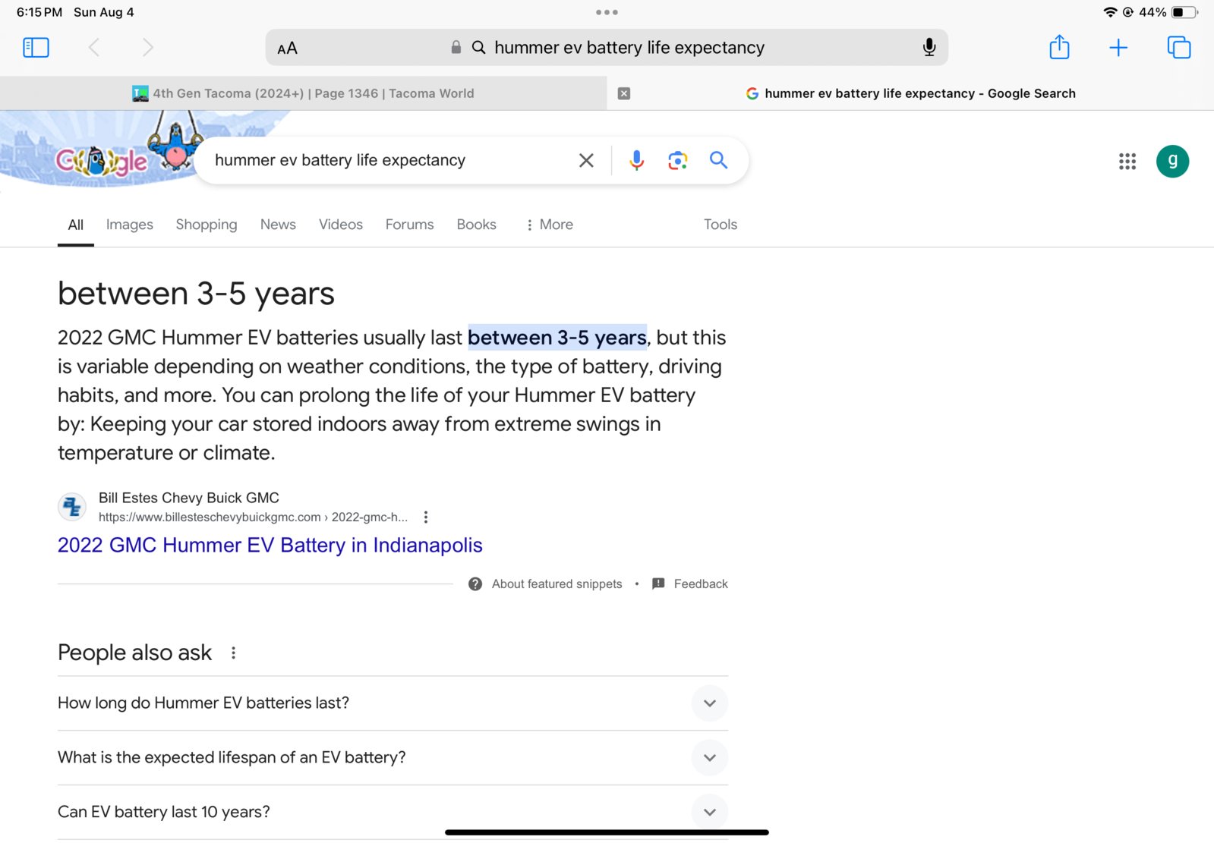Open the Google apps grid
This screenshot has width=1214, height=843.
1127,161
